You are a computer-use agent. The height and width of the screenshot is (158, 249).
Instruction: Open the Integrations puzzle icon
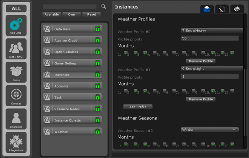click(x=16, y=142)
